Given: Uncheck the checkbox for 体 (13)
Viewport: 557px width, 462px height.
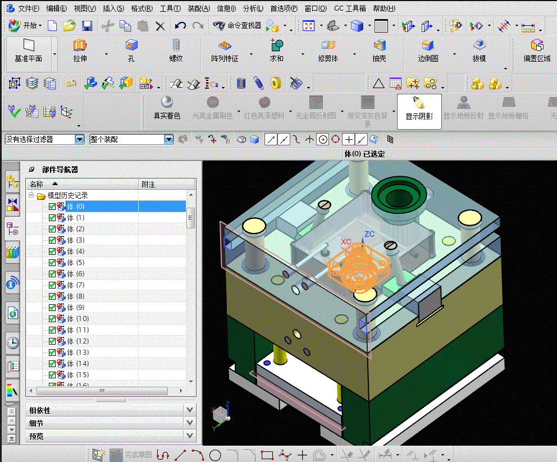Looking at the screenshot, I should point(52,353).
